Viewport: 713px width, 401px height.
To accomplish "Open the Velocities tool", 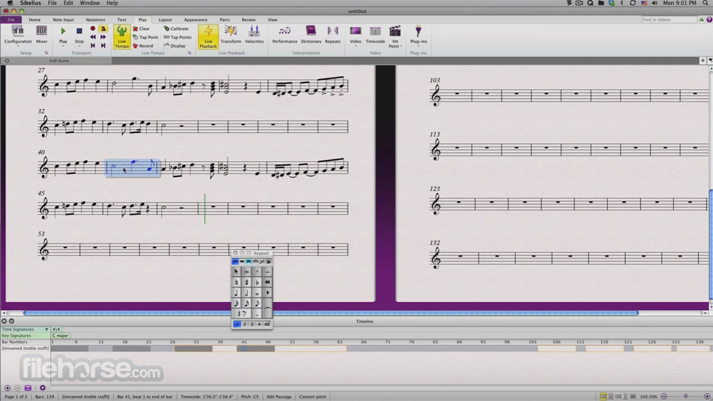I will pos(253,34).
